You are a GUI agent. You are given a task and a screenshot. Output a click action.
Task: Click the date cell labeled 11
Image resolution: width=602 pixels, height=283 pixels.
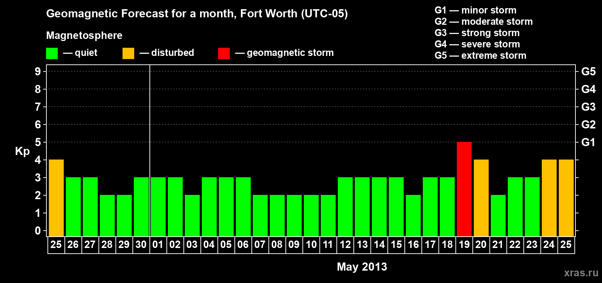point(328,245)
